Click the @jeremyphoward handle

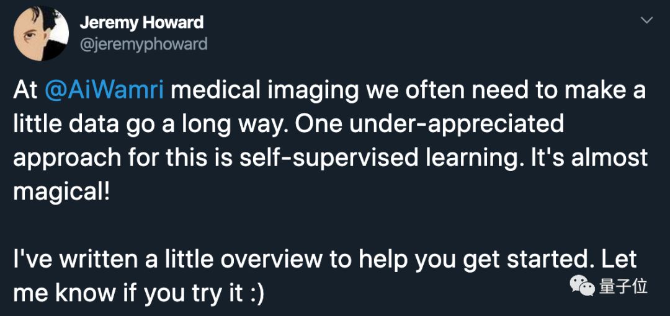point(143,44)
